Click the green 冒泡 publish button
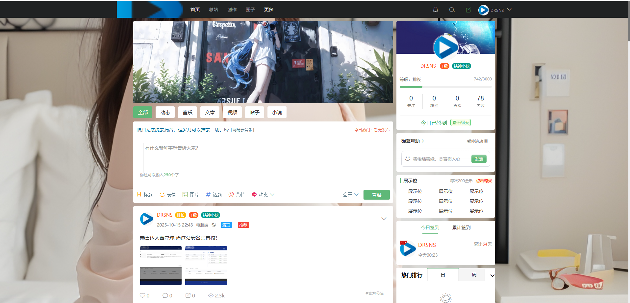This screenshot has width=630, height=303. (x=376, y=195)
